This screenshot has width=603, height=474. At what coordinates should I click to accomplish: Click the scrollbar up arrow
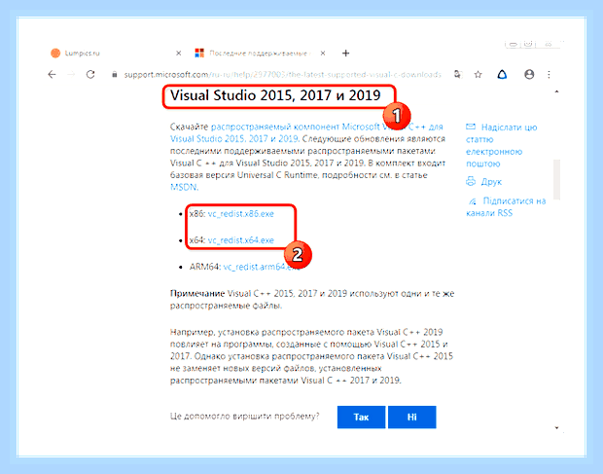point(556,91)
